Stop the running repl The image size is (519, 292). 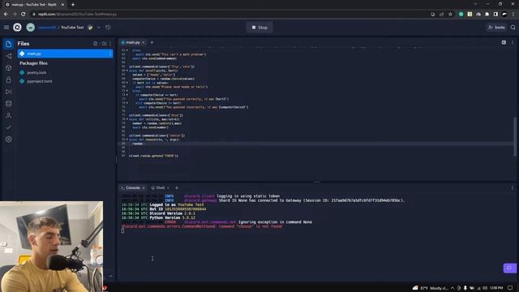click(x=259, y=28)
